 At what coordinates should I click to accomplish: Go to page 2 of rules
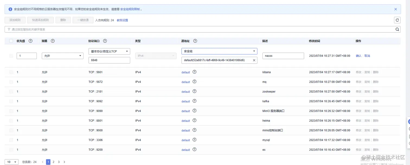click(53, 162)
